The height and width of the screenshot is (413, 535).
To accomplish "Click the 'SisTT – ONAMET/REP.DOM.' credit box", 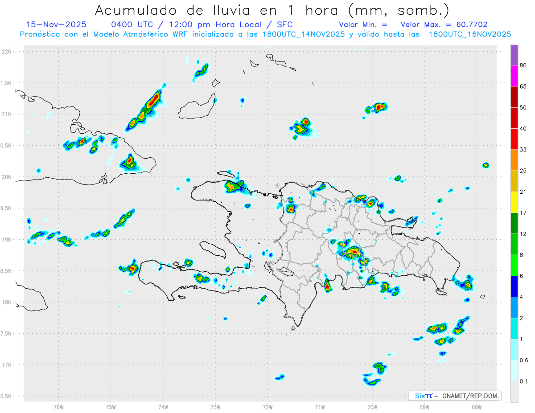I will point(455,396).
